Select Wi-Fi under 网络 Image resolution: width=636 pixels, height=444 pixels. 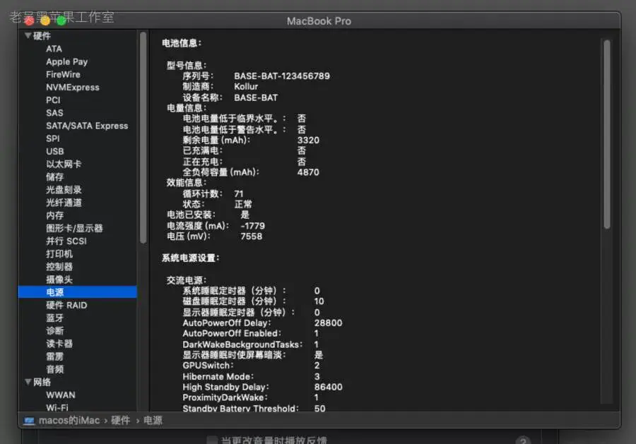[x=57, y=407]
